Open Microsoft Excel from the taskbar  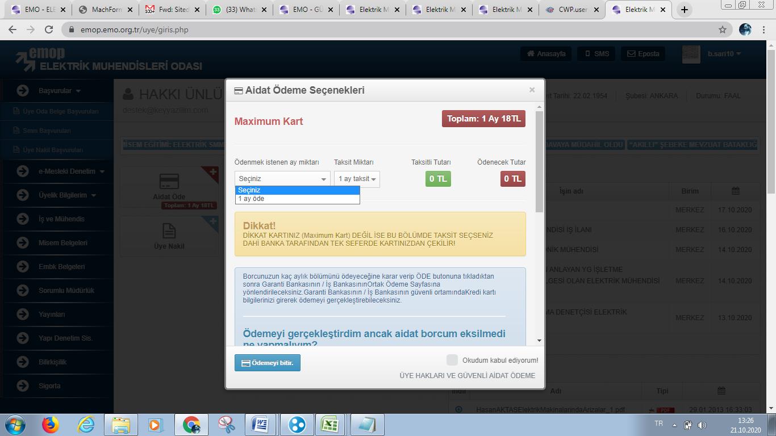(329, 425)
